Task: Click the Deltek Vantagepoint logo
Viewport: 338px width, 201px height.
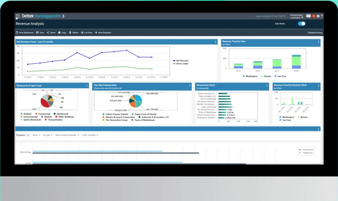Action: tap(41, 16)
